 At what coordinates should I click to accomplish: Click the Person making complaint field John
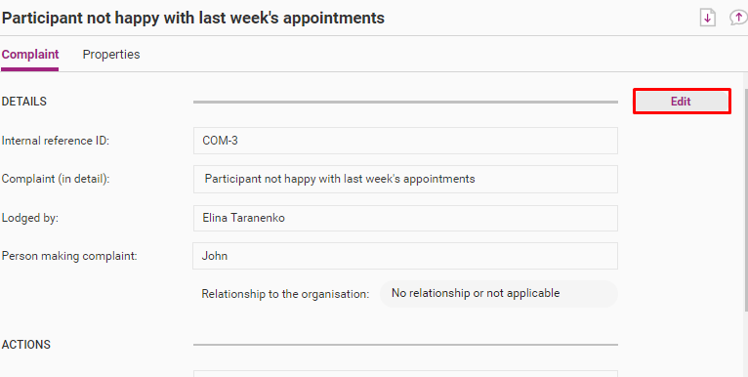point(405,256)
